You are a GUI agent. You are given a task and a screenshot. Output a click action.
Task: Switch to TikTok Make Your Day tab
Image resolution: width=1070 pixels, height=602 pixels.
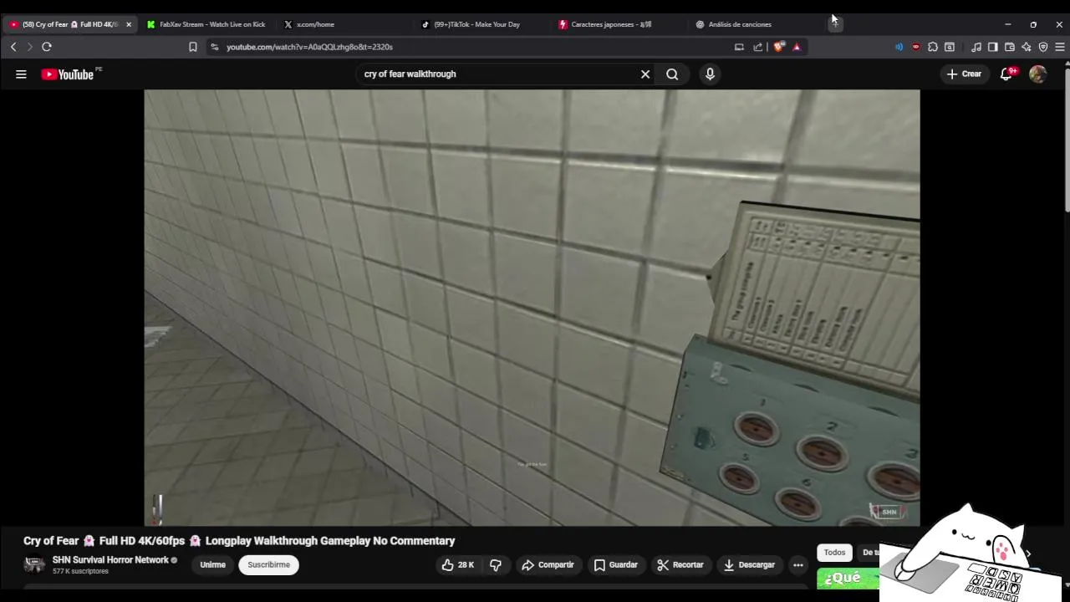click(481, 24)
